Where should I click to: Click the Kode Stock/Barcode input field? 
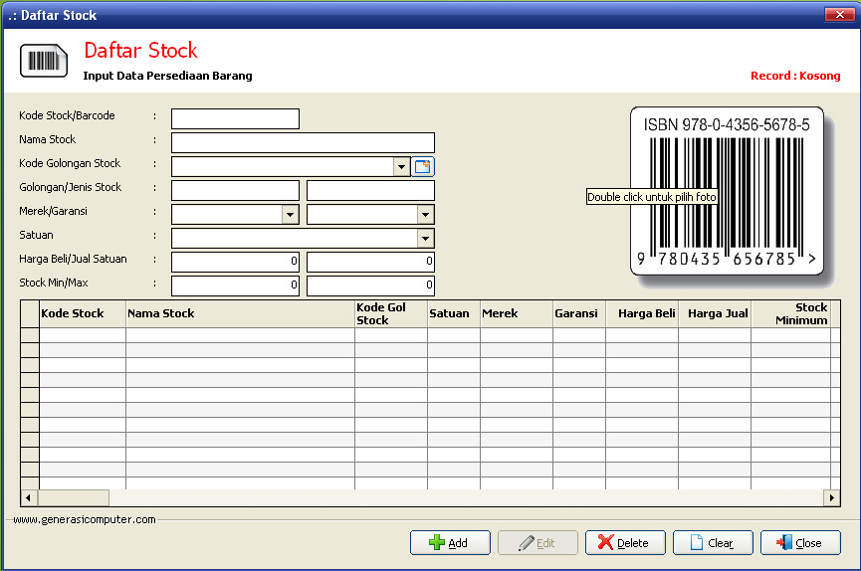tap(235, 119)
